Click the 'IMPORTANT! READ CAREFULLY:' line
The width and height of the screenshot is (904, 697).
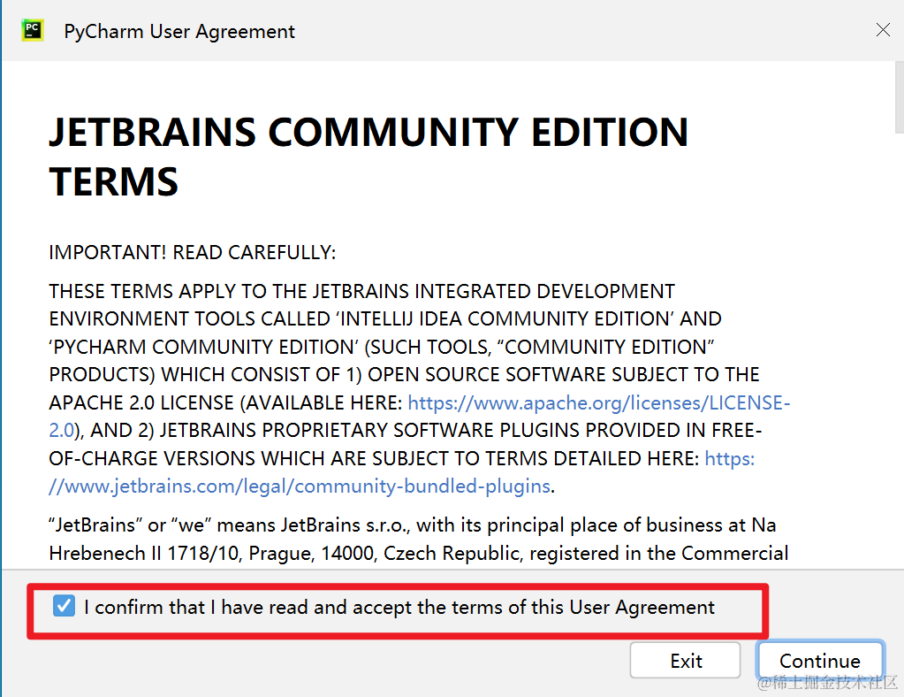tap(192, 253)
